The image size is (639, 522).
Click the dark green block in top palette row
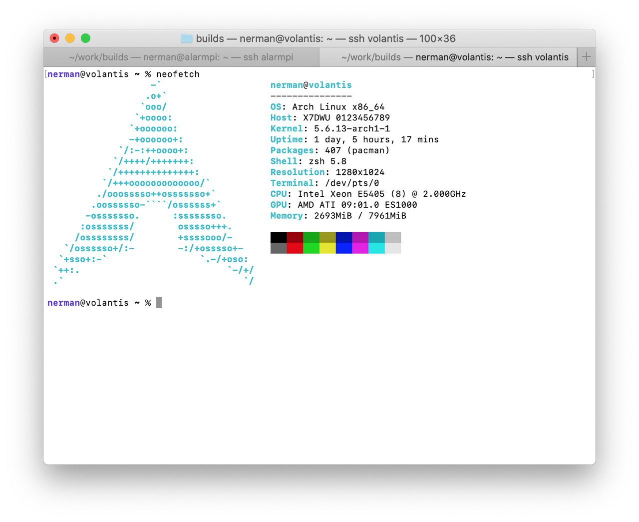pos(311,237)
